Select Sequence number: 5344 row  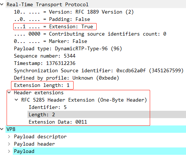coord(45,56)
